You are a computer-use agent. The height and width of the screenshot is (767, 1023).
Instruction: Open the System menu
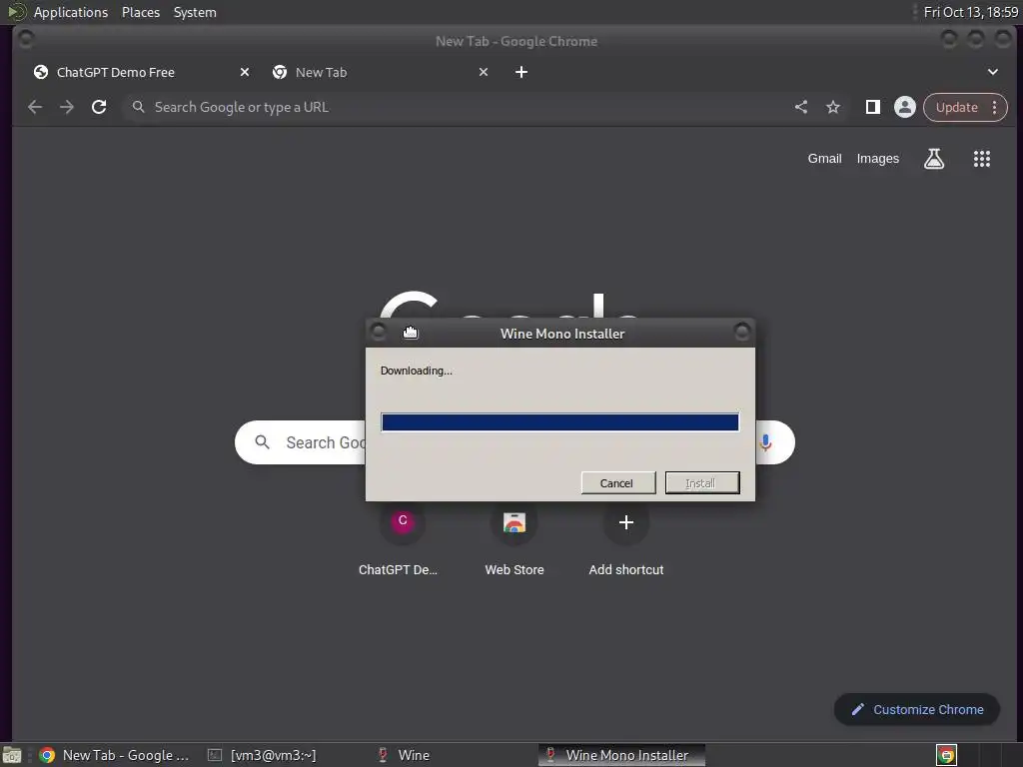195,12
